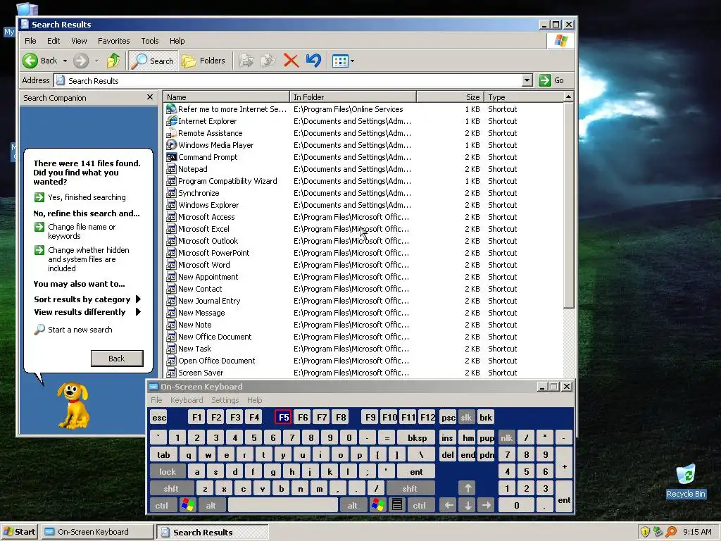The height and width of the screenshot is (541, 721).
Task: Open the Favorites menu
Action: (x=113, y=41)
